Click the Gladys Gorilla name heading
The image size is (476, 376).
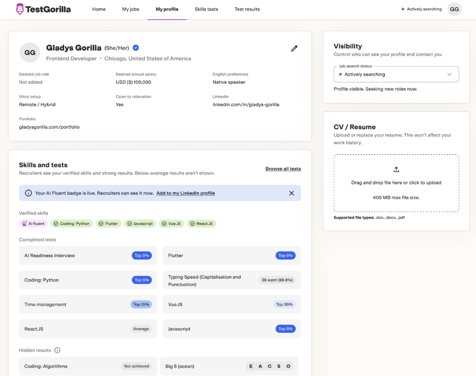pyautogui.click(x=74, y=47)
